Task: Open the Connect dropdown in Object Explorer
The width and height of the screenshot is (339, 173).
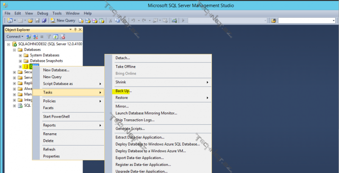Action: point(15,37)
